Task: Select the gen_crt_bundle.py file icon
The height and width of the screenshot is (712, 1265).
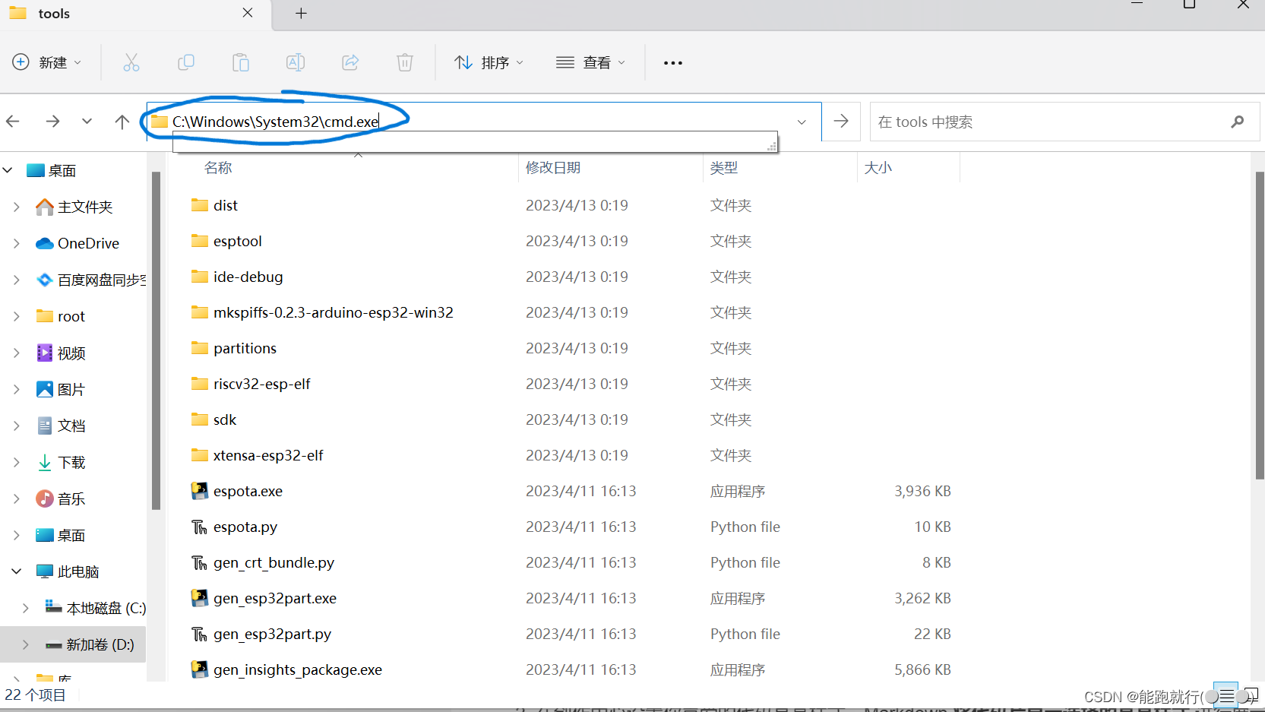Action: [200, 562]
